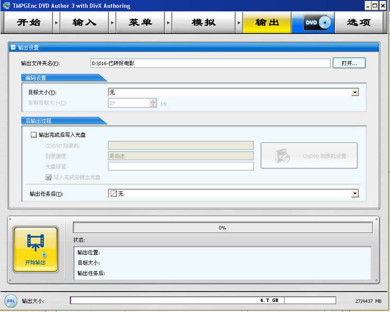Go to the 菜单 (Menu) tab
Image resolution: width=390 pixels, height=312 pixels.
click(141, 22)
